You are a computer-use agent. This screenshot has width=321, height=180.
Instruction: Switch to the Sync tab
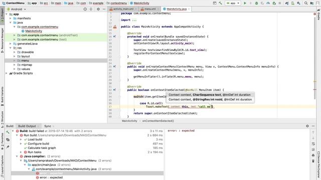click(x=48, y=126)
